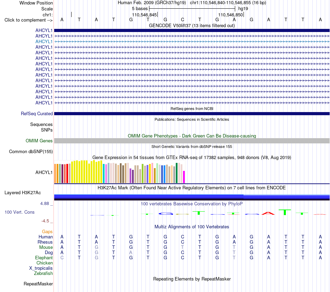Image resolution: width=330 pixels, height=292 pixels.
Task: Click the "hg19" label beside the scale bar
Action: [243, 9]
